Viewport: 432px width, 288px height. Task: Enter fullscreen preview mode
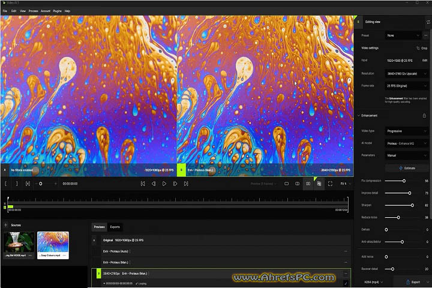pos(330,184)
